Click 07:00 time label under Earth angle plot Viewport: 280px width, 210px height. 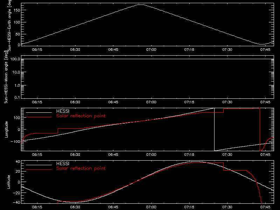(151, 50)
